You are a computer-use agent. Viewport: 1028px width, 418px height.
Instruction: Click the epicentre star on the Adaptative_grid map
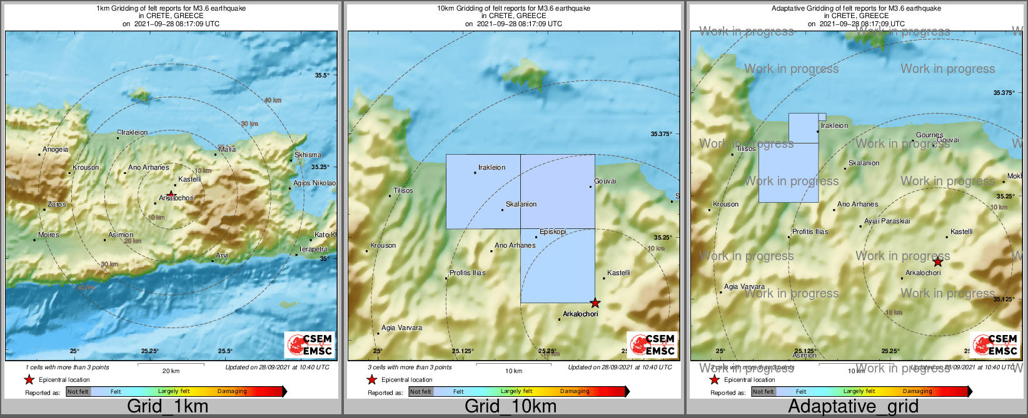pos(937,262)
